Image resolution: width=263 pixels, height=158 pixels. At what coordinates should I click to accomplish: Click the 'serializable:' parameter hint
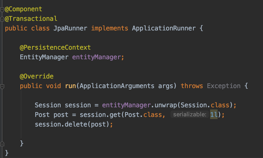tap(189, 114)
